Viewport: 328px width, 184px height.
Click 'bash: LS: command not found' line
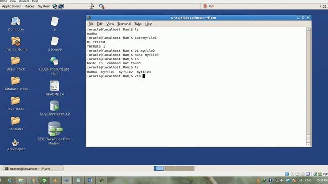[x=114, y=63]
